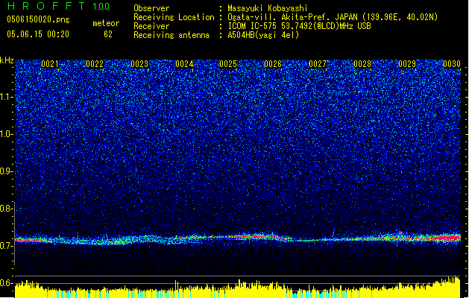Click the 0030 time marker
The width and height of the screenshot is (469, 298).
pyautogui.click(x=452, y=64)
